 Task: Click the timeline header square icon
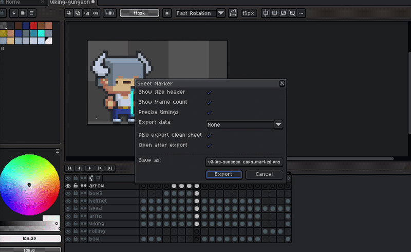point(98,178)
